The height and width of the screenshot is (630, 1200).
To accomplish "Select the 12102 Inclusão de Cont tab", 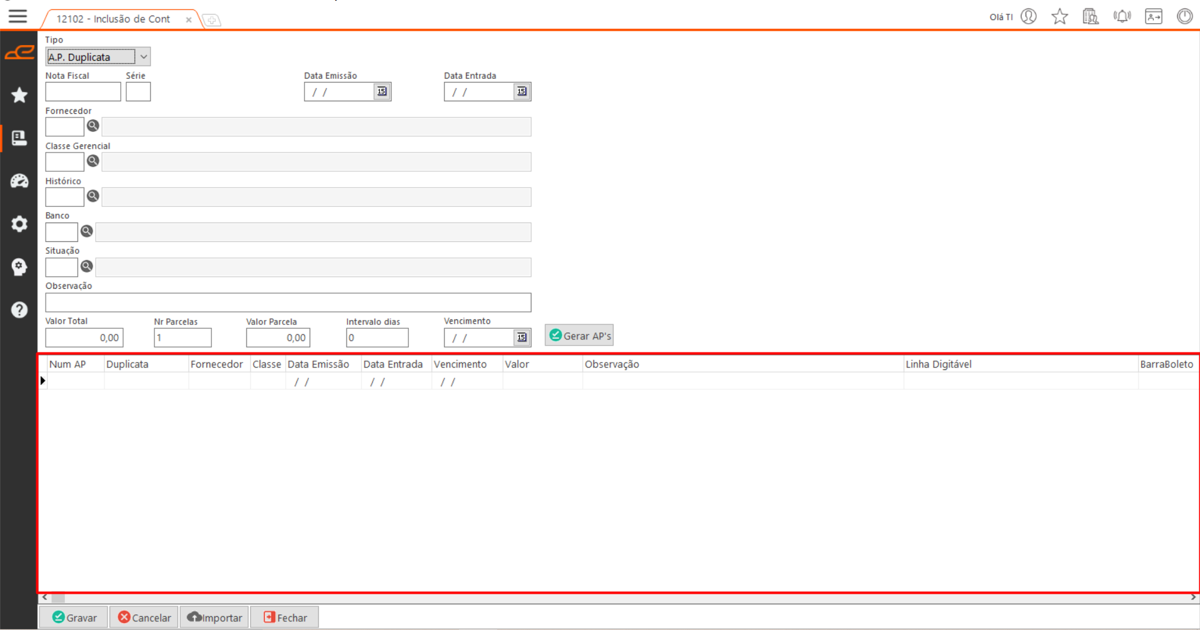I will pos(114,19).
